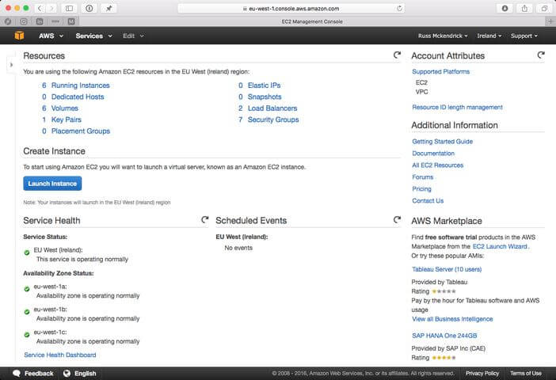Open Getting Started Guide link
This screenshot has width=556, height=380.
pyautogui.click(x=442, y=142)
